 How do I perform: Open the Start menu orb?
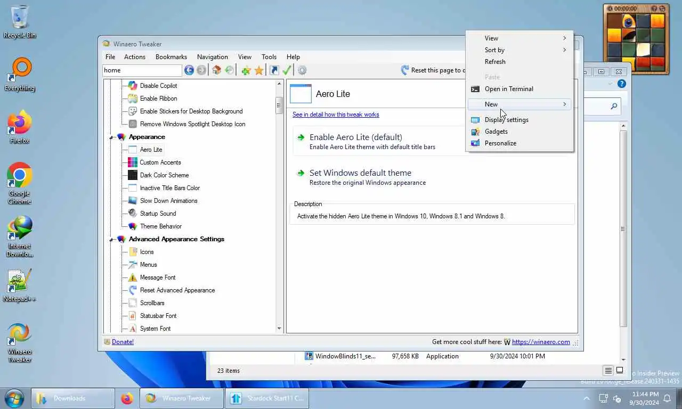(14, 398)
